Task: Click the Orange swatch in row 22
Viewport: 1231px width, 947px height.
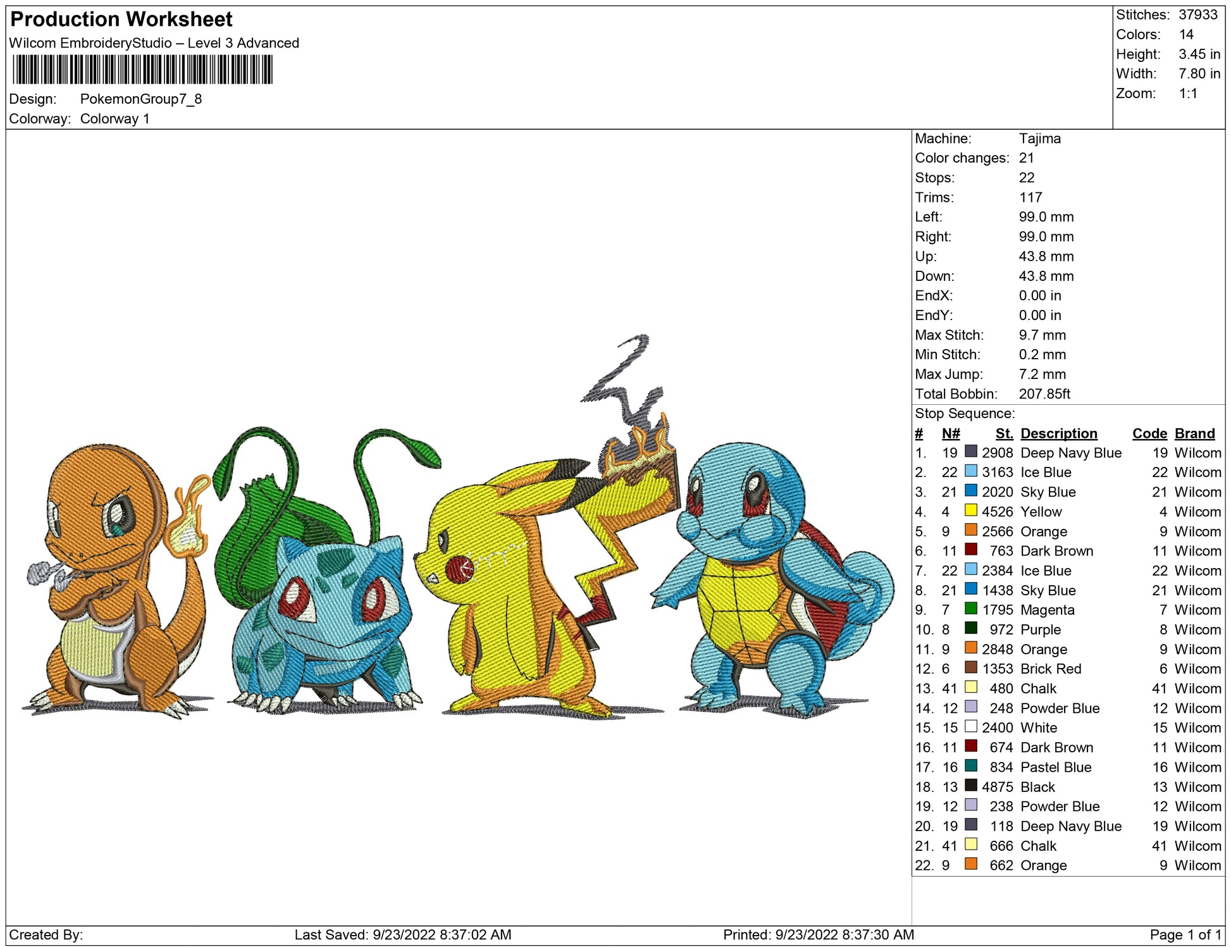Action: [x=970, y=864]
